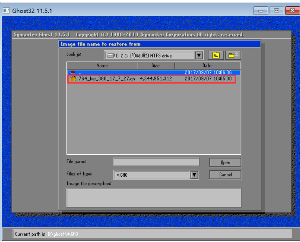Click date 2017/09/07 10:05:00
300x242 pixels.
click(208, 78)
